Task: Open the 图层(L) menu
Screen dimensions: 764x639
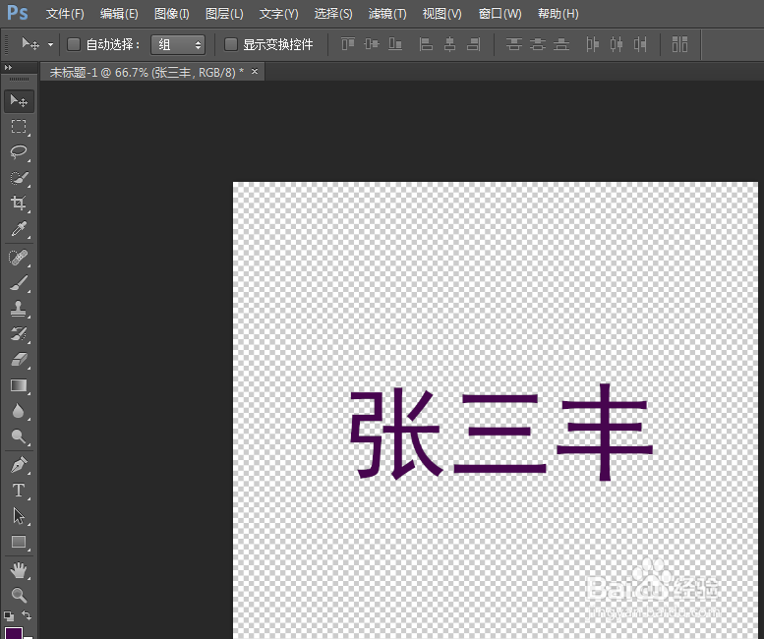Action: click(224, 14)
